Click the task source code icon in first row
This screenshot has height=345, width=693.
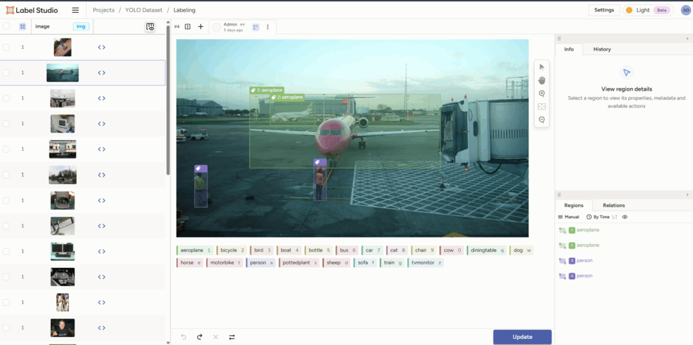click(102, 47)
